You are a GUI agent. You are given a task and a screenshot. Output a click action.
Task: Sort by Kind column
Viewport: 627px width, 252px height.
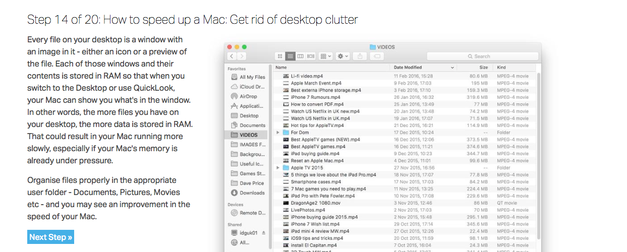[515, 67]
